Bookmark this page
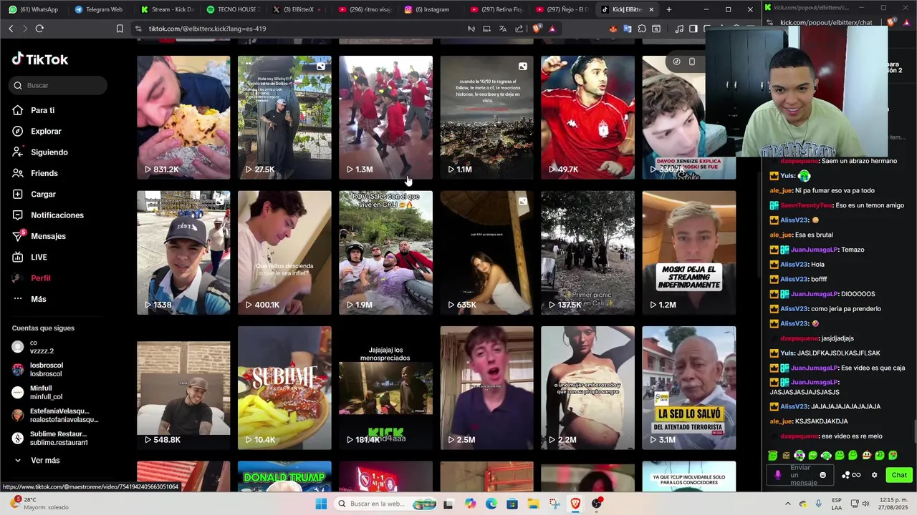The image size is (917, 515). [x=120, y=29]
